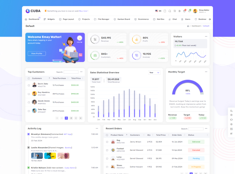Open the notification bell icon
The image size is (235, 174).
coord(189,11)
